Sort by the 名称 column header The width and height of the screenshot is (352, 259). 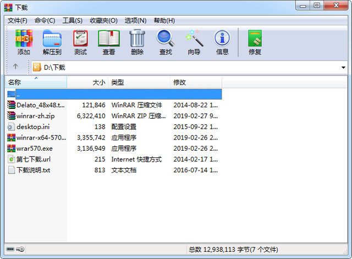[36, 82]
